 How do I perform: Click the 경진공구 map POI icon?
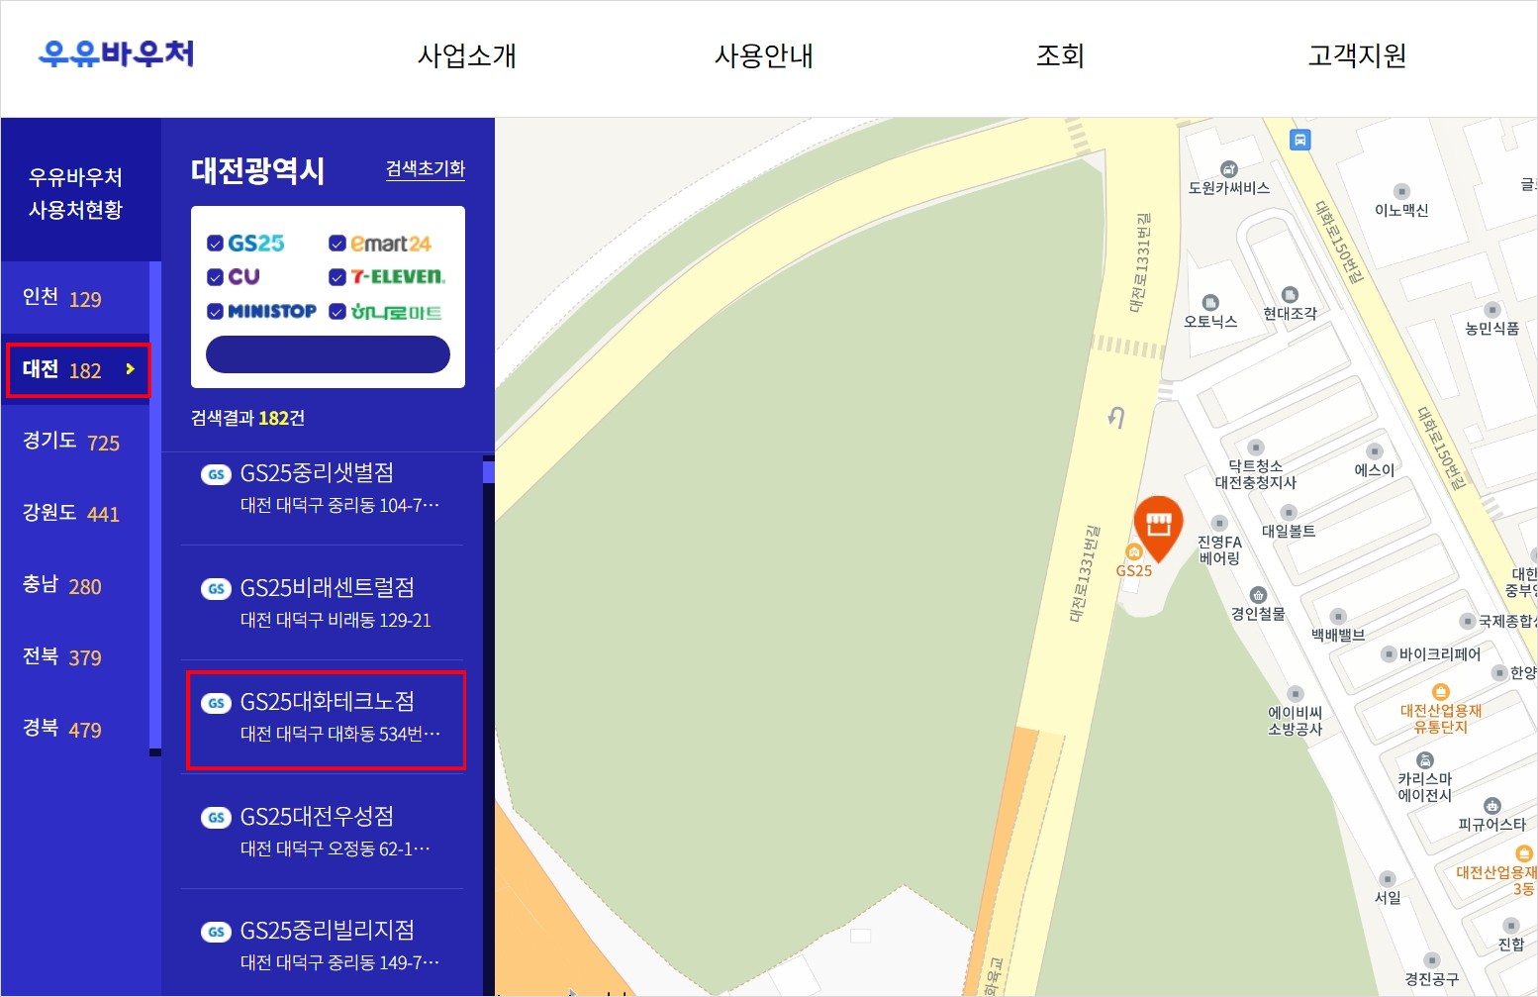coord(1432,960)
